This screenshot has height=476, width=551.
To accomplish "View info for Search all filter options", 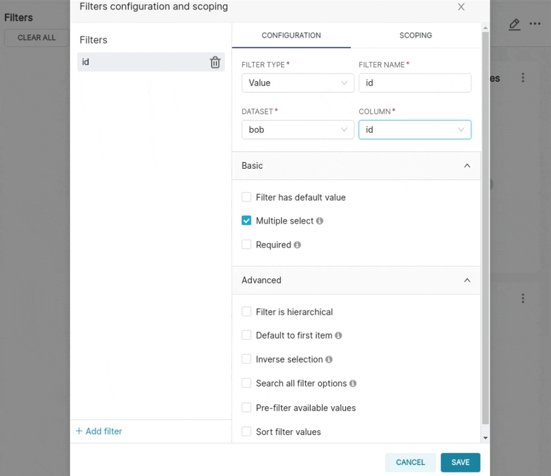I will click(x=353, y=383).
